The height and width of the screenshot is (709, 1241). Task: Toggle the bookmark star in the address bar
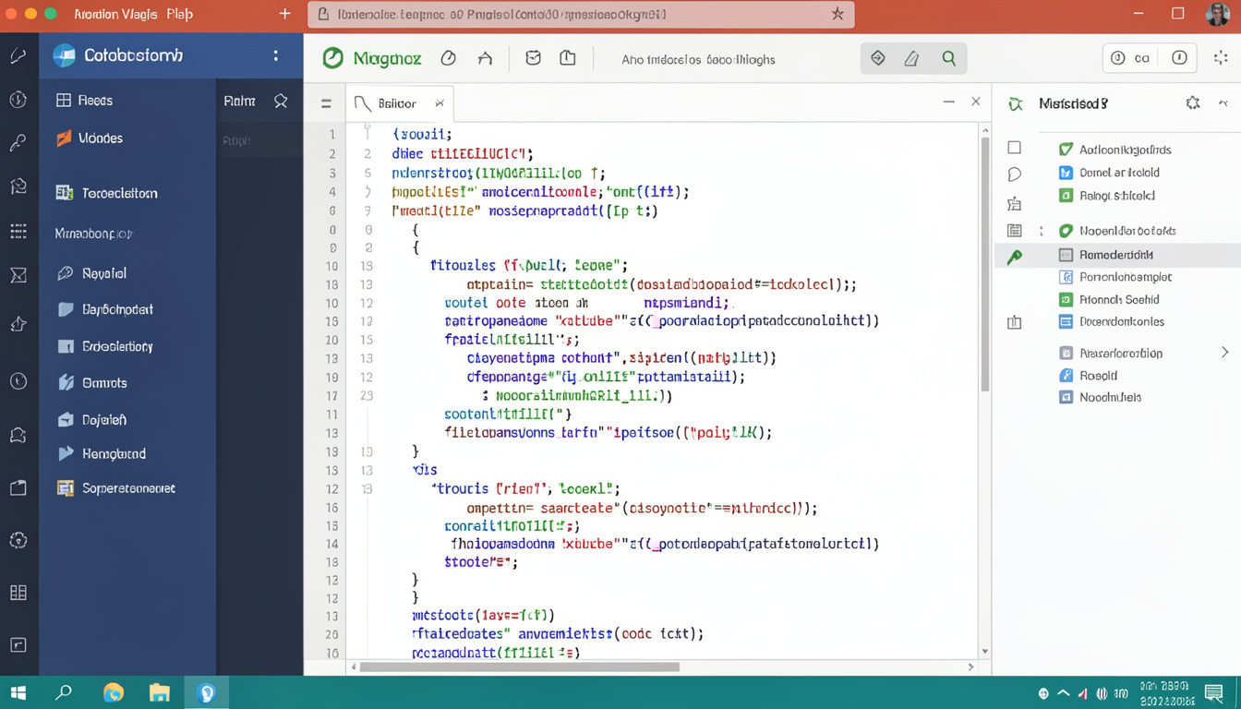(x=837, y=15)
